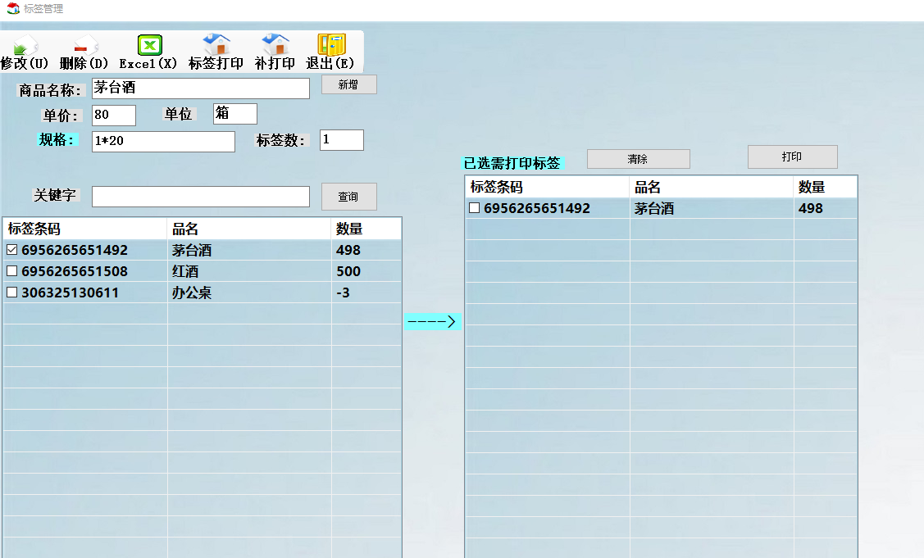Uncheck the 6956265651492 row in left list
The width and height of the screenshot is (924, 558).
pyautogui.click(x=11, y=250)
